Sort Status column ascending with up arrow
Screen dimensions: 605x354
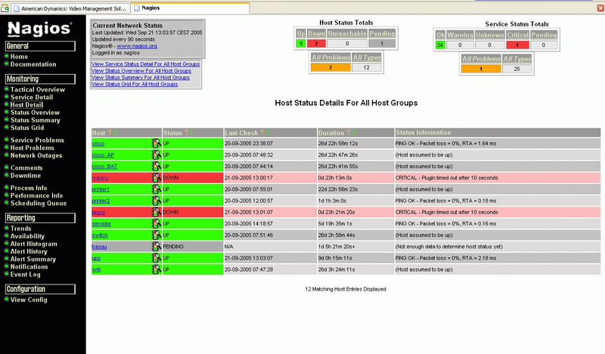pos(187,132)
